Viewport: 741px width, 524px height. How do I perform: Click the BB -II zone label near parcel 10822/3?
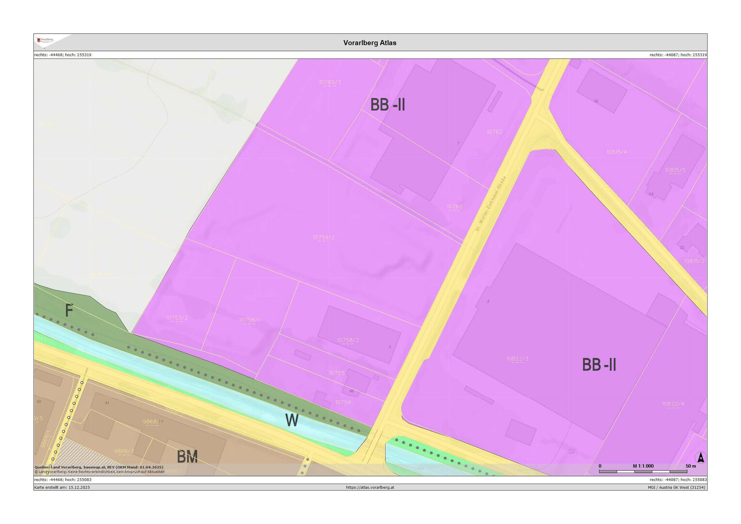point(599,365)
